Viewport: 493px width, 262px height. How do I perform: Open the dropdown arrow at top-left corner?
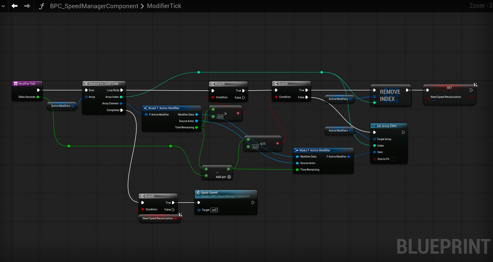[3, 6]
